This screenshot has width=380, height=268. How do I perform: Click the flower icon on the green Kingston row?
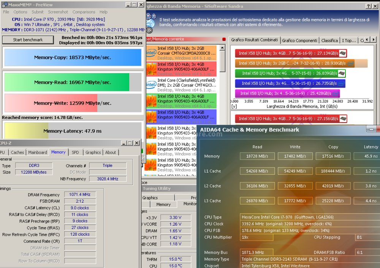pos(151,101)
